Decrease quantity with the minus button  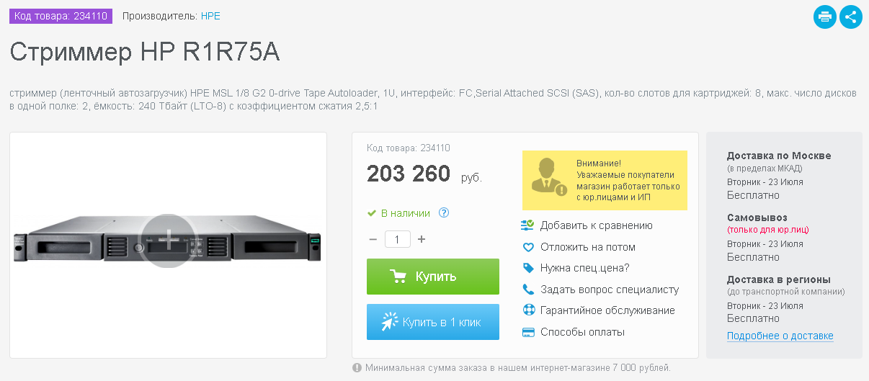[x=373, y=239]
